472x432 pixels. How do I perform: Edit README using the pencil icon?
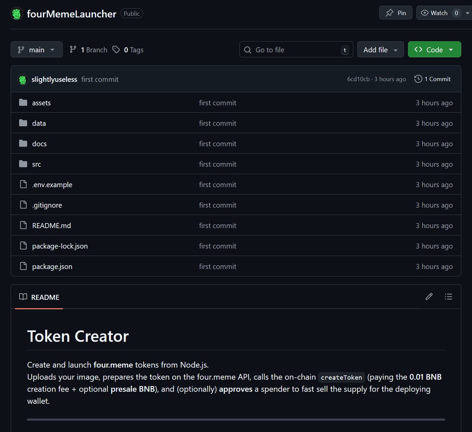pos(429,297)
